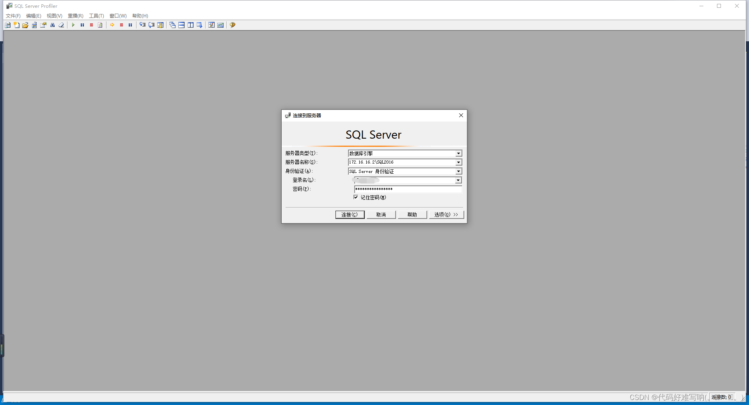The width and height of the screenshot is (749, 405).
Task: Open the 文件 File menu
Action: click(x=13, y=16)
